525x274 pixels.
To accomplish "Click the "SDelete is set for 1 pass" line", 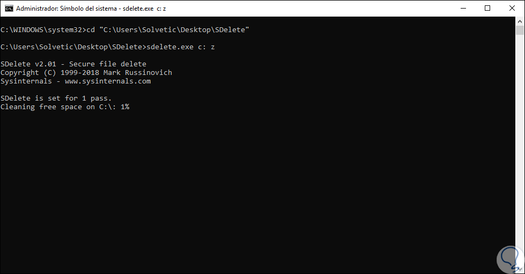I will pyautogui.click(x=56, y=98).
